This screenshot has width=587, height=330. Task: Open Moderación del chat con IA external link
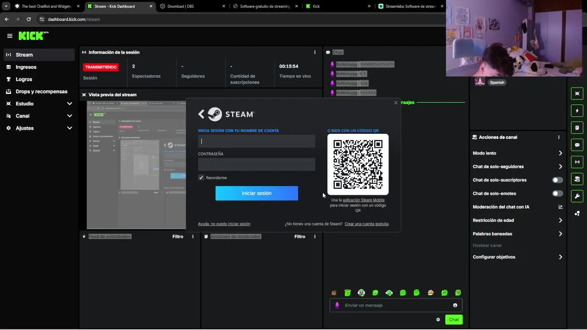560,207
